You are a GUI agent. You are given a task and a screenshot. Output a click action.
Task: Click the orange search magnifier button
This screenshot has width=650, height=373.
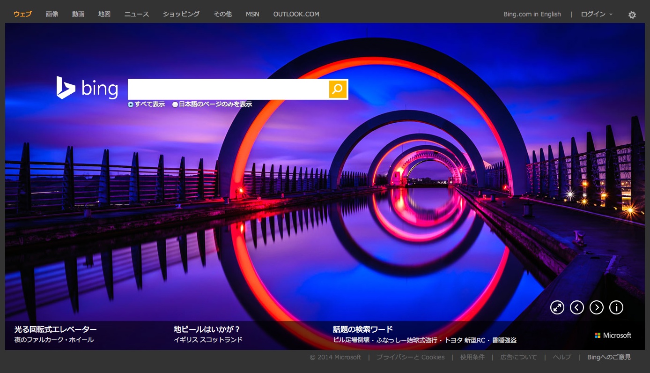point(338,89)
